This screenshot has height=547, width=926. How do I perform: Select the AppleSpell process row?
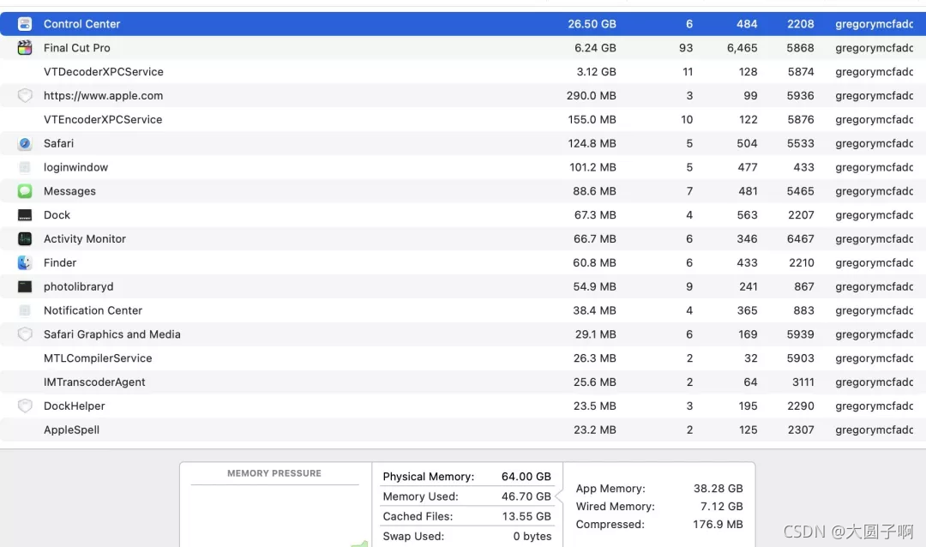[463, 430]
